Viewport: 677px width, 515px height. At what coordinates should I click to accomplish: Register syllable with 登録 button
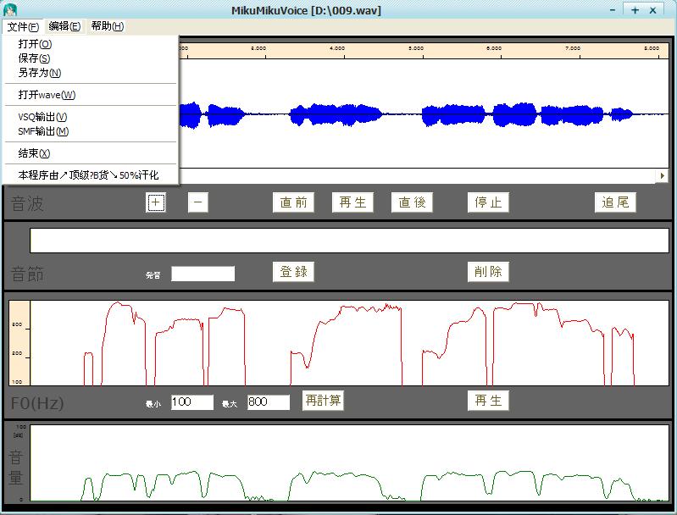[x=294, y=272]
